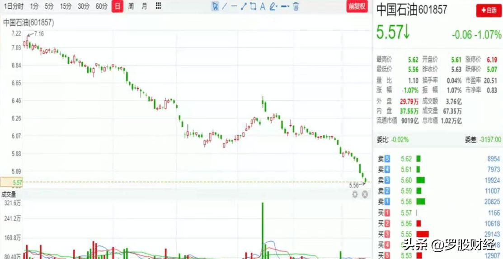Switch to 1分 chart period
Image resolution: width=503 pixels, height=259 pixels.
(34, 6)
